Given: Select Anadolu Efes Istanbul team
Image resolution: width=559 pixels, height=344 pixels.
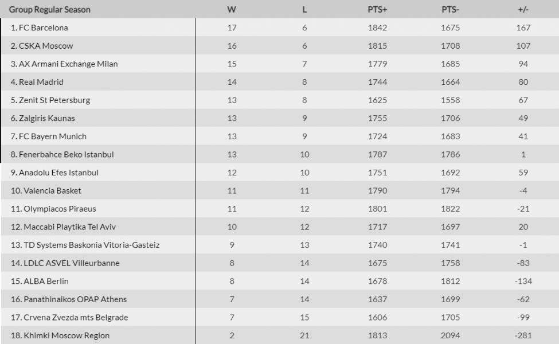Looking at the screenshot, I should point(58,173).
